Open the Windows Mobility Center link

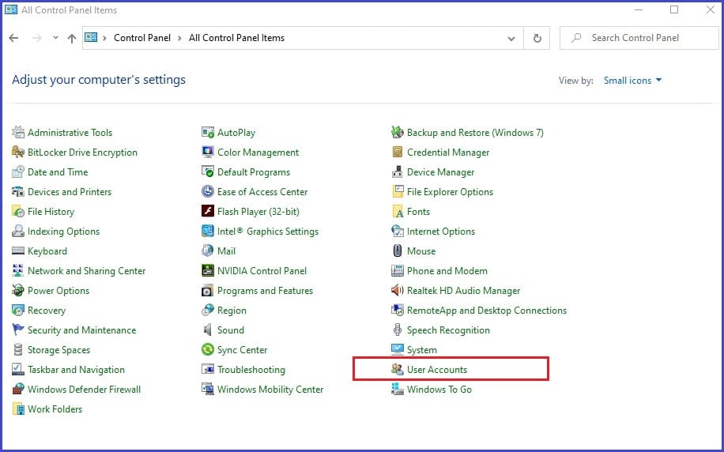click(270, 390)
